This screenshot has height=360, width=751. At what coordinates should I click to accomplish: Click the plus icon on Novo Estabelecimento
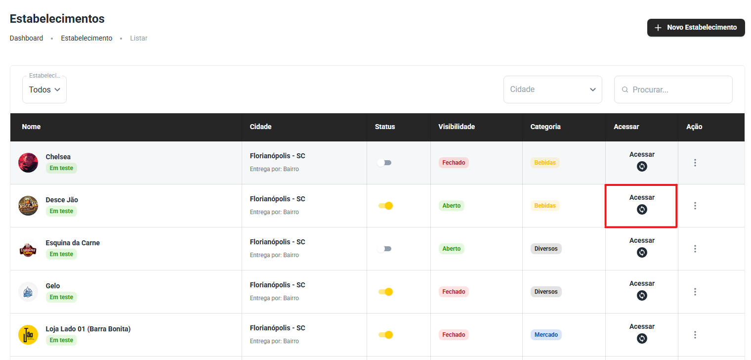pyautogui.click(x=658, y=28)
